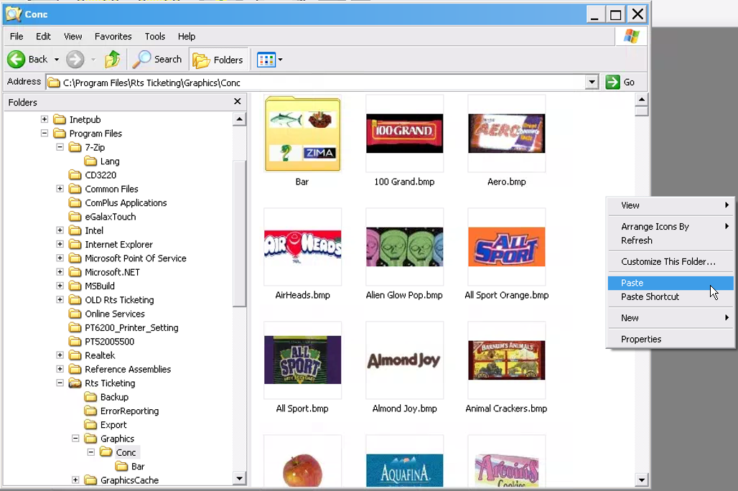Open Properties from context menu

[671, 339]
